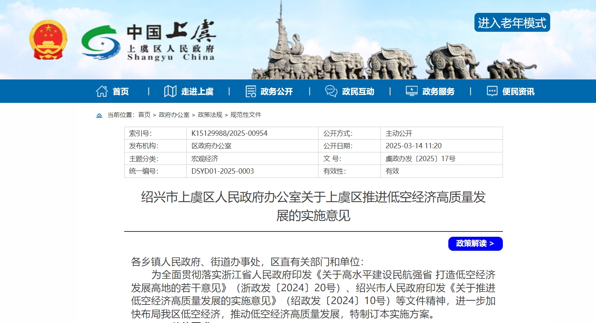Follow the 政府办公室 breadcrumb link
The width and height of the screenshot is (596, 323).
pyautogui.click(x=174, y=115)
